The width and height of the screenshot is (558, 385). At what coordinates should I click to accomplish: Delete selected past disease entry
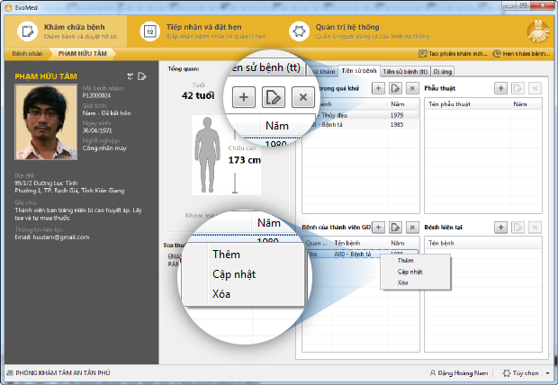pos(412,88)
